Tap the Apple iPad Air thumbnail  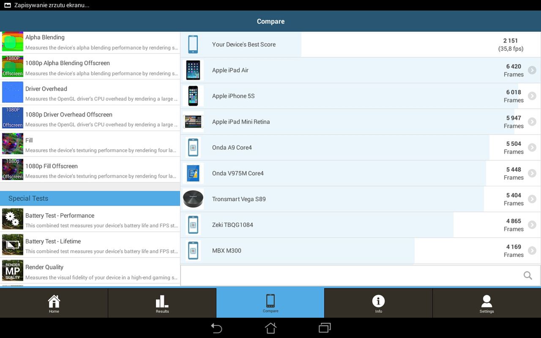coord(193,70)
